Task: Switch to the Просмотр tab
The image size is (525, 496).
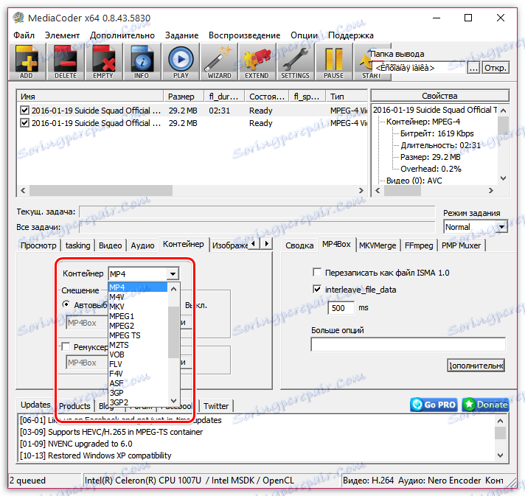Action: coord(38,245)
